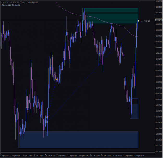Click the 155.290 price scale label
163x158 pixels.
pos(159,24)
